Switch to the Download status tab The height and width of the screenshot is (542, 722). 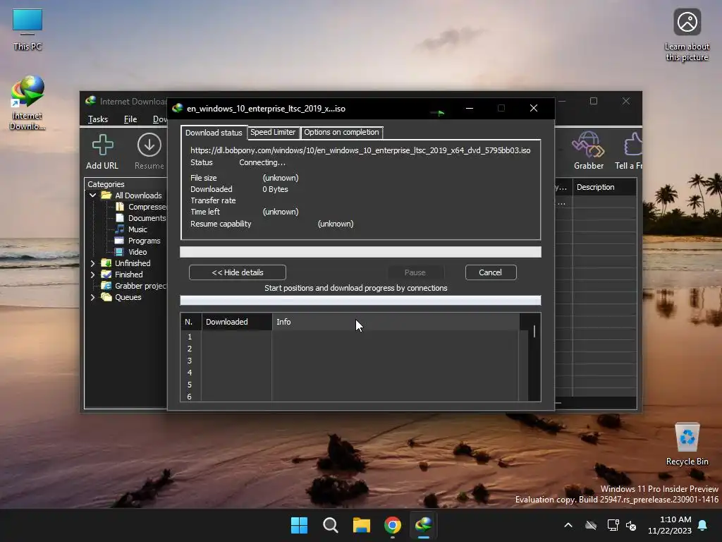214,132
